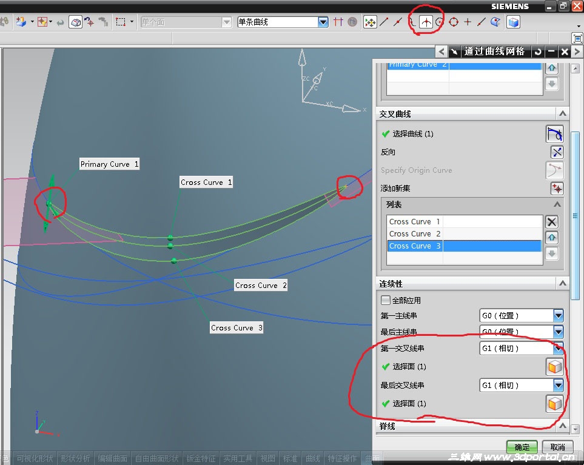Move Primary Curve 2 up in list
The height and width of the screenshot is (465, 584).
coord(552,68)
